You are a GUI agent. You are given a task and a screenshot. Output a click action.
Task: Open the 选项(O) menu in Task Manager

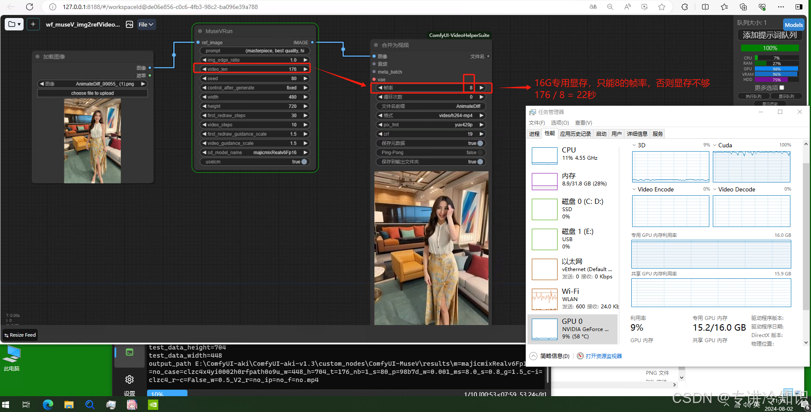pyautogui.click(x=560, y=123)
